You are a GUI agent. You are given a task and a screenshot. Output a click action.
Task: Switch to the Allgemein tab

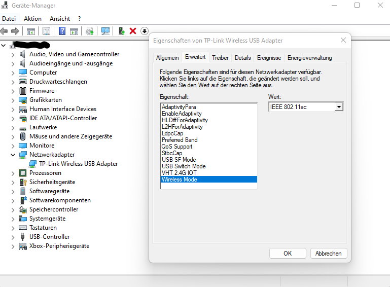point(167,58)
